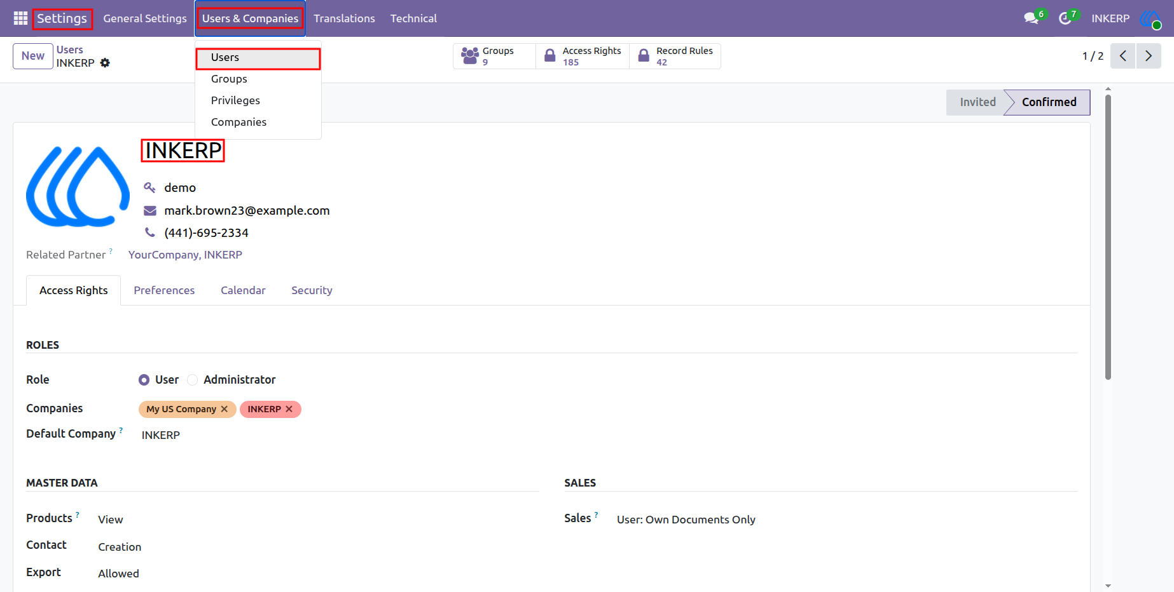Open Record Rules 42 stat button
Viewport: 1174px width, 592px height.
pyautogui.click(x=675, y=56)
